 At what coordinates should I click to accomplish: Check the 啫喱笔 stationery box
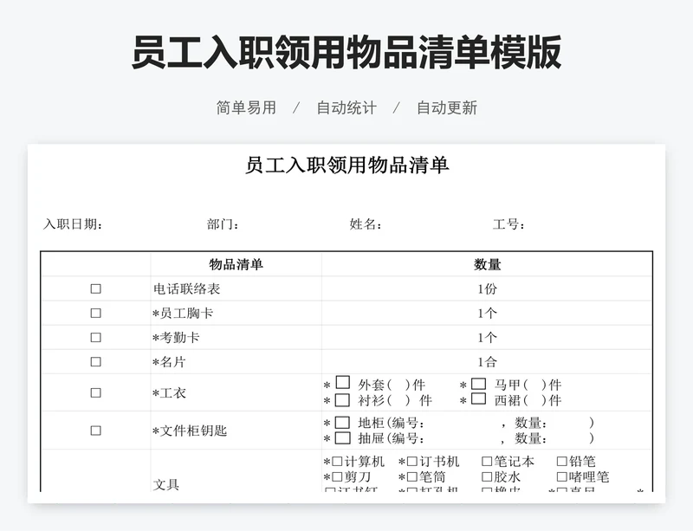coord(561,476)
